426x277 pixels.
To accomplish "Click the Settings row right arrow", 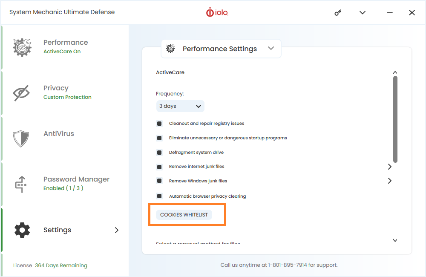I will pyautogui.click(x=117, y=230).
